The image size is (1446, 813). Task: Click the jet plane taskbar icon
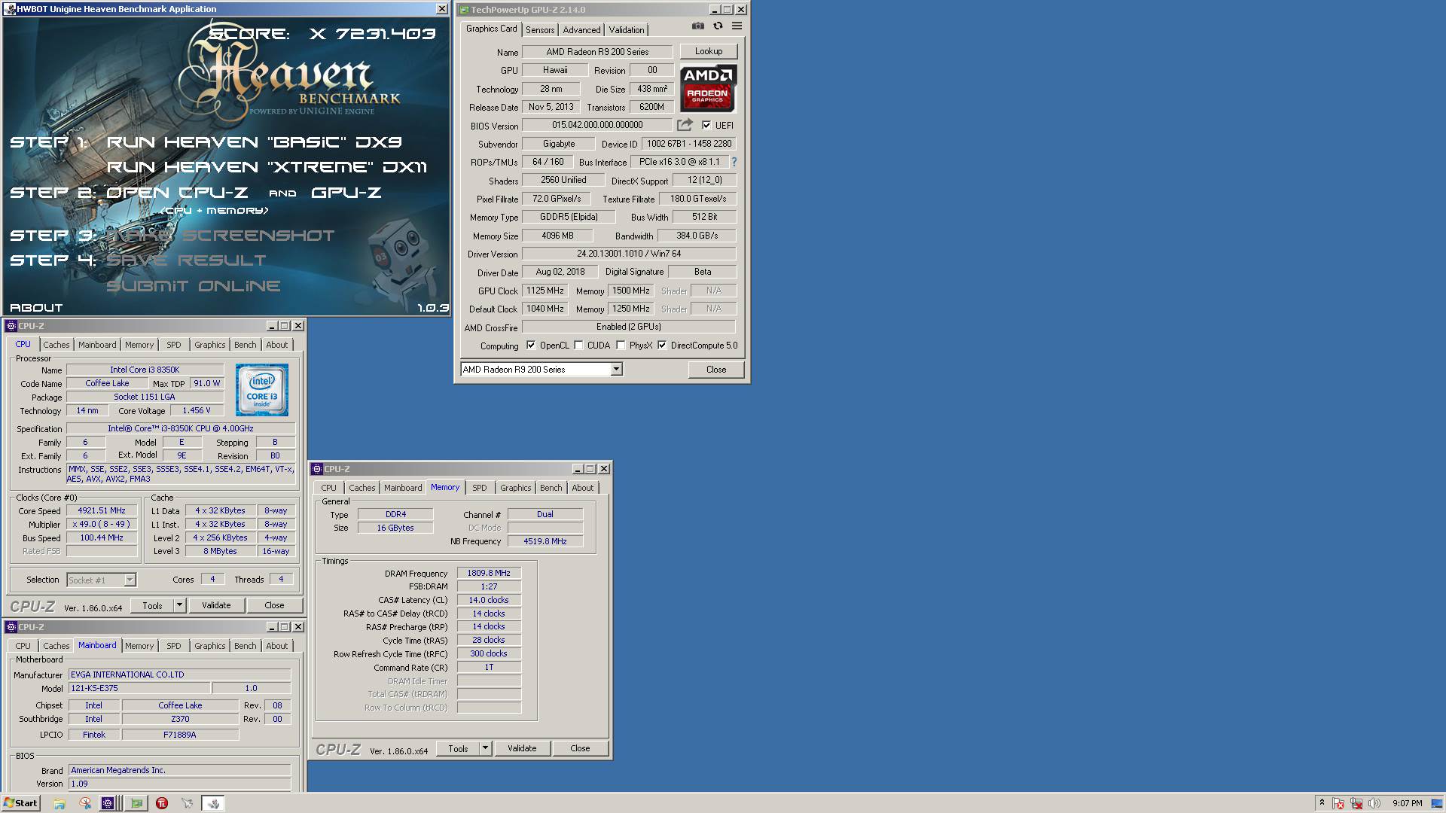coord(187,803)
